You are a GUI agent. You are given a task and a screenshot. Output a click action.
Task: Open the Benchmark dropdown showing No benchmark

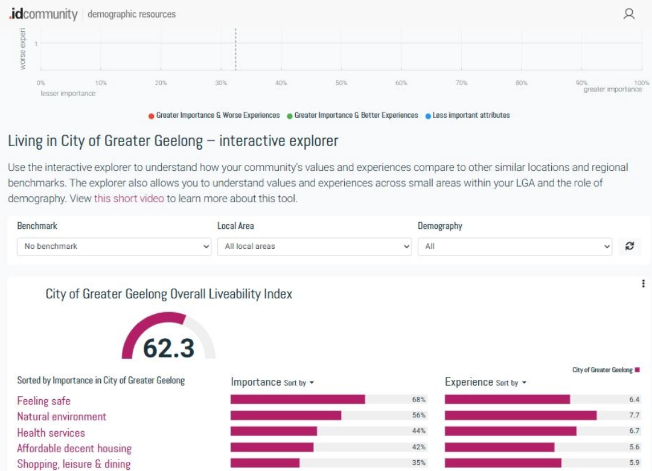click(114, 246)
